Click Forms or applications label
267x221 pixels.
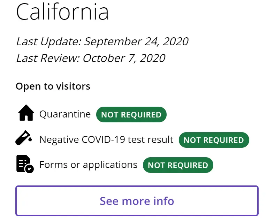(x=89, y=165)
